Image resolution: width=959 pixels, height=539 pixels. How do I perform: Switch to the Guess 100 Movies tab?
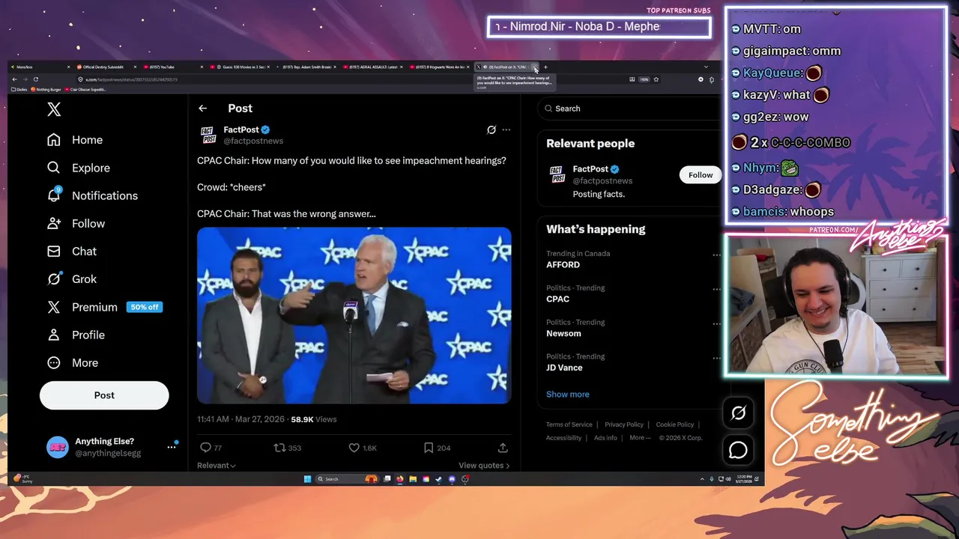coord(240,67)
